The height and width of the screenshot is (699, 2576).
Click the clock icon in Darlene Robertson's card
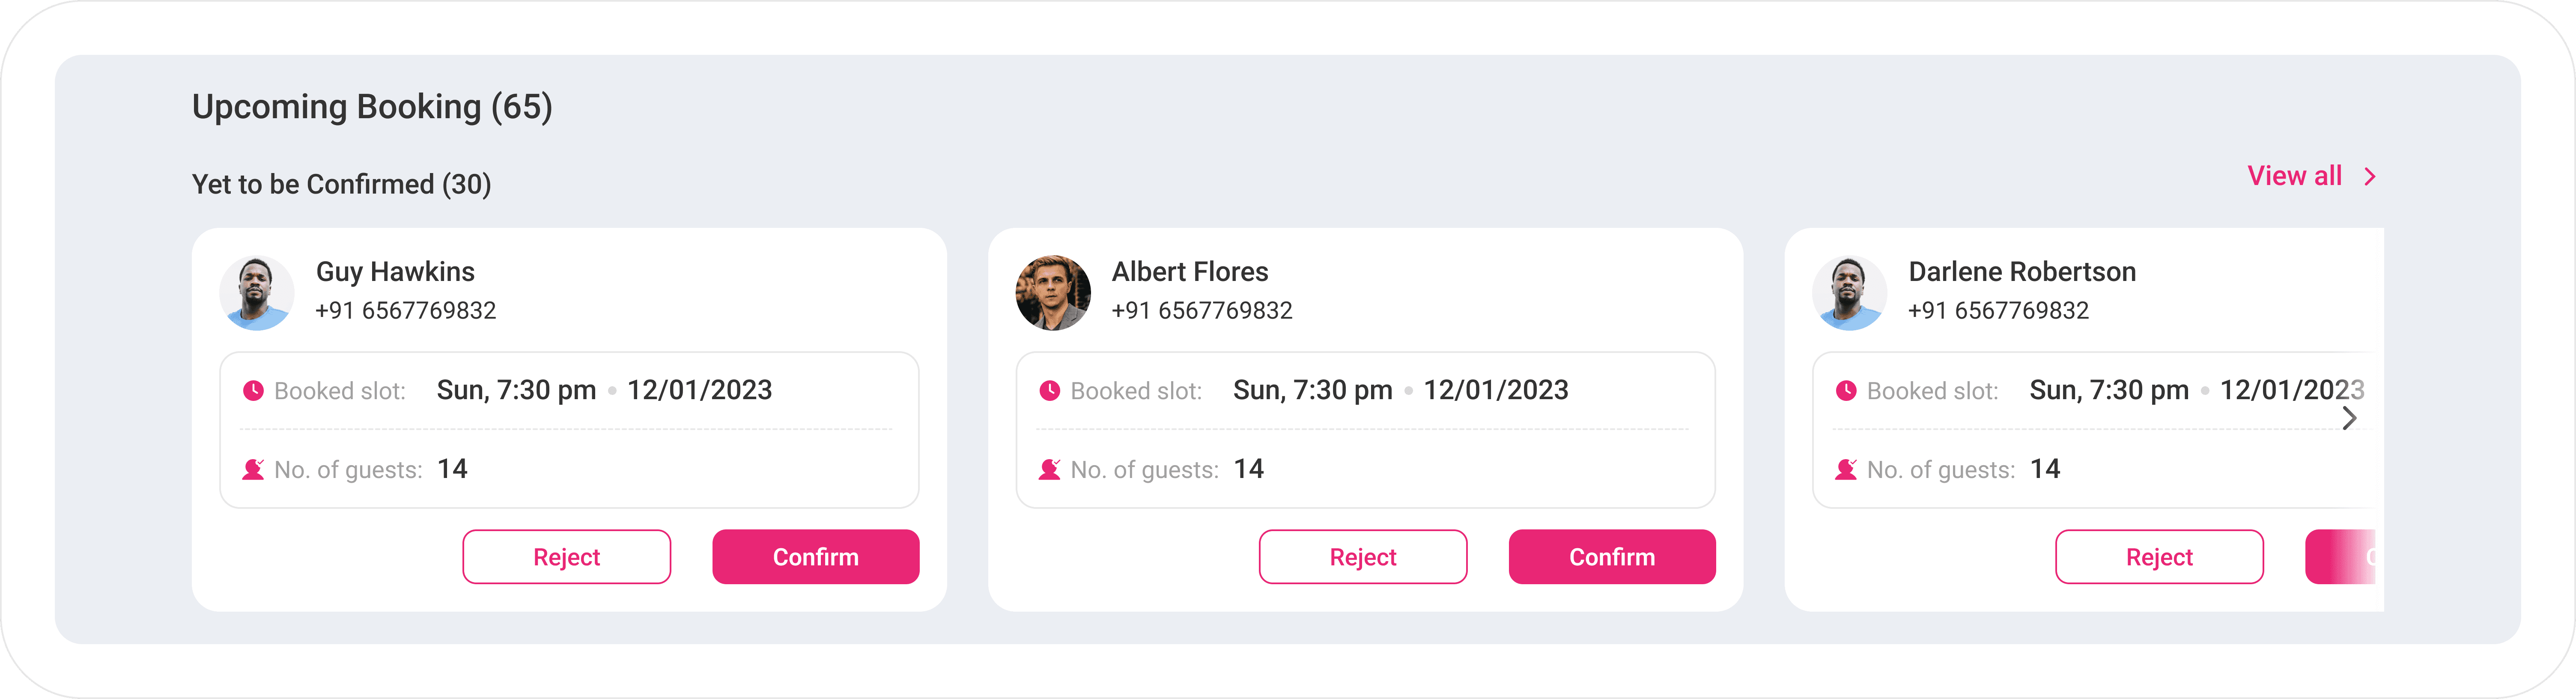pos(1846,391)
